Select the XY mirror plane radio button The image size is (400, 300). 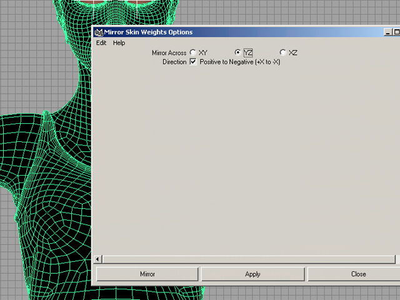click(x=193, y=52)
